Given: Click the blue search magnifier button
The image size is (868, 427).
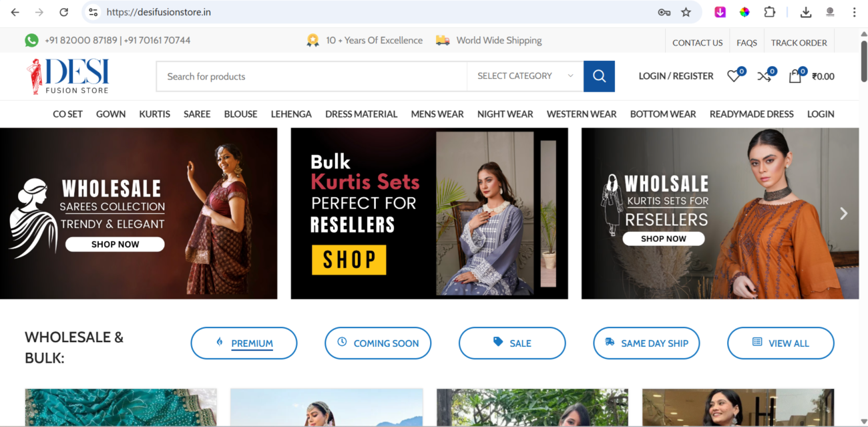Looking at the screenshot, I should click(599, 76).
